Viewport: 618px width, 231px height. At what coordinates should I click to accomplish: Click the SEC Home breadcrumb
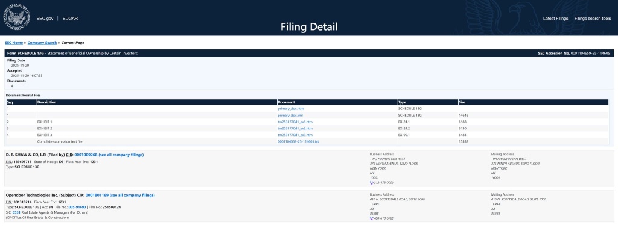tap(14, 43)
